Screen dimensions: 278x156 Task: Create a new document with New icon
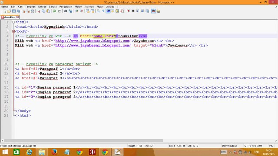coord(5,11)
